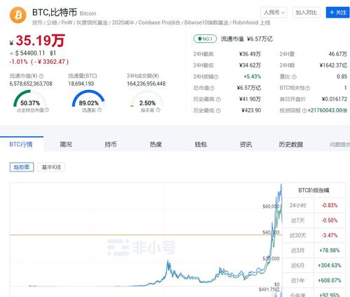
Task: Click the -1.01% price change text
Action: coord(18,62)
